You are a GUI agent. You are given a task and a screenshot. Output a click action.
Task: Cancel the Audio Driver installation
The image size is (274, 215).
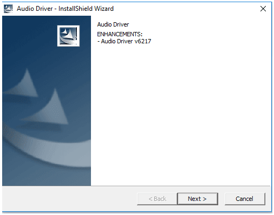[245, 199]
